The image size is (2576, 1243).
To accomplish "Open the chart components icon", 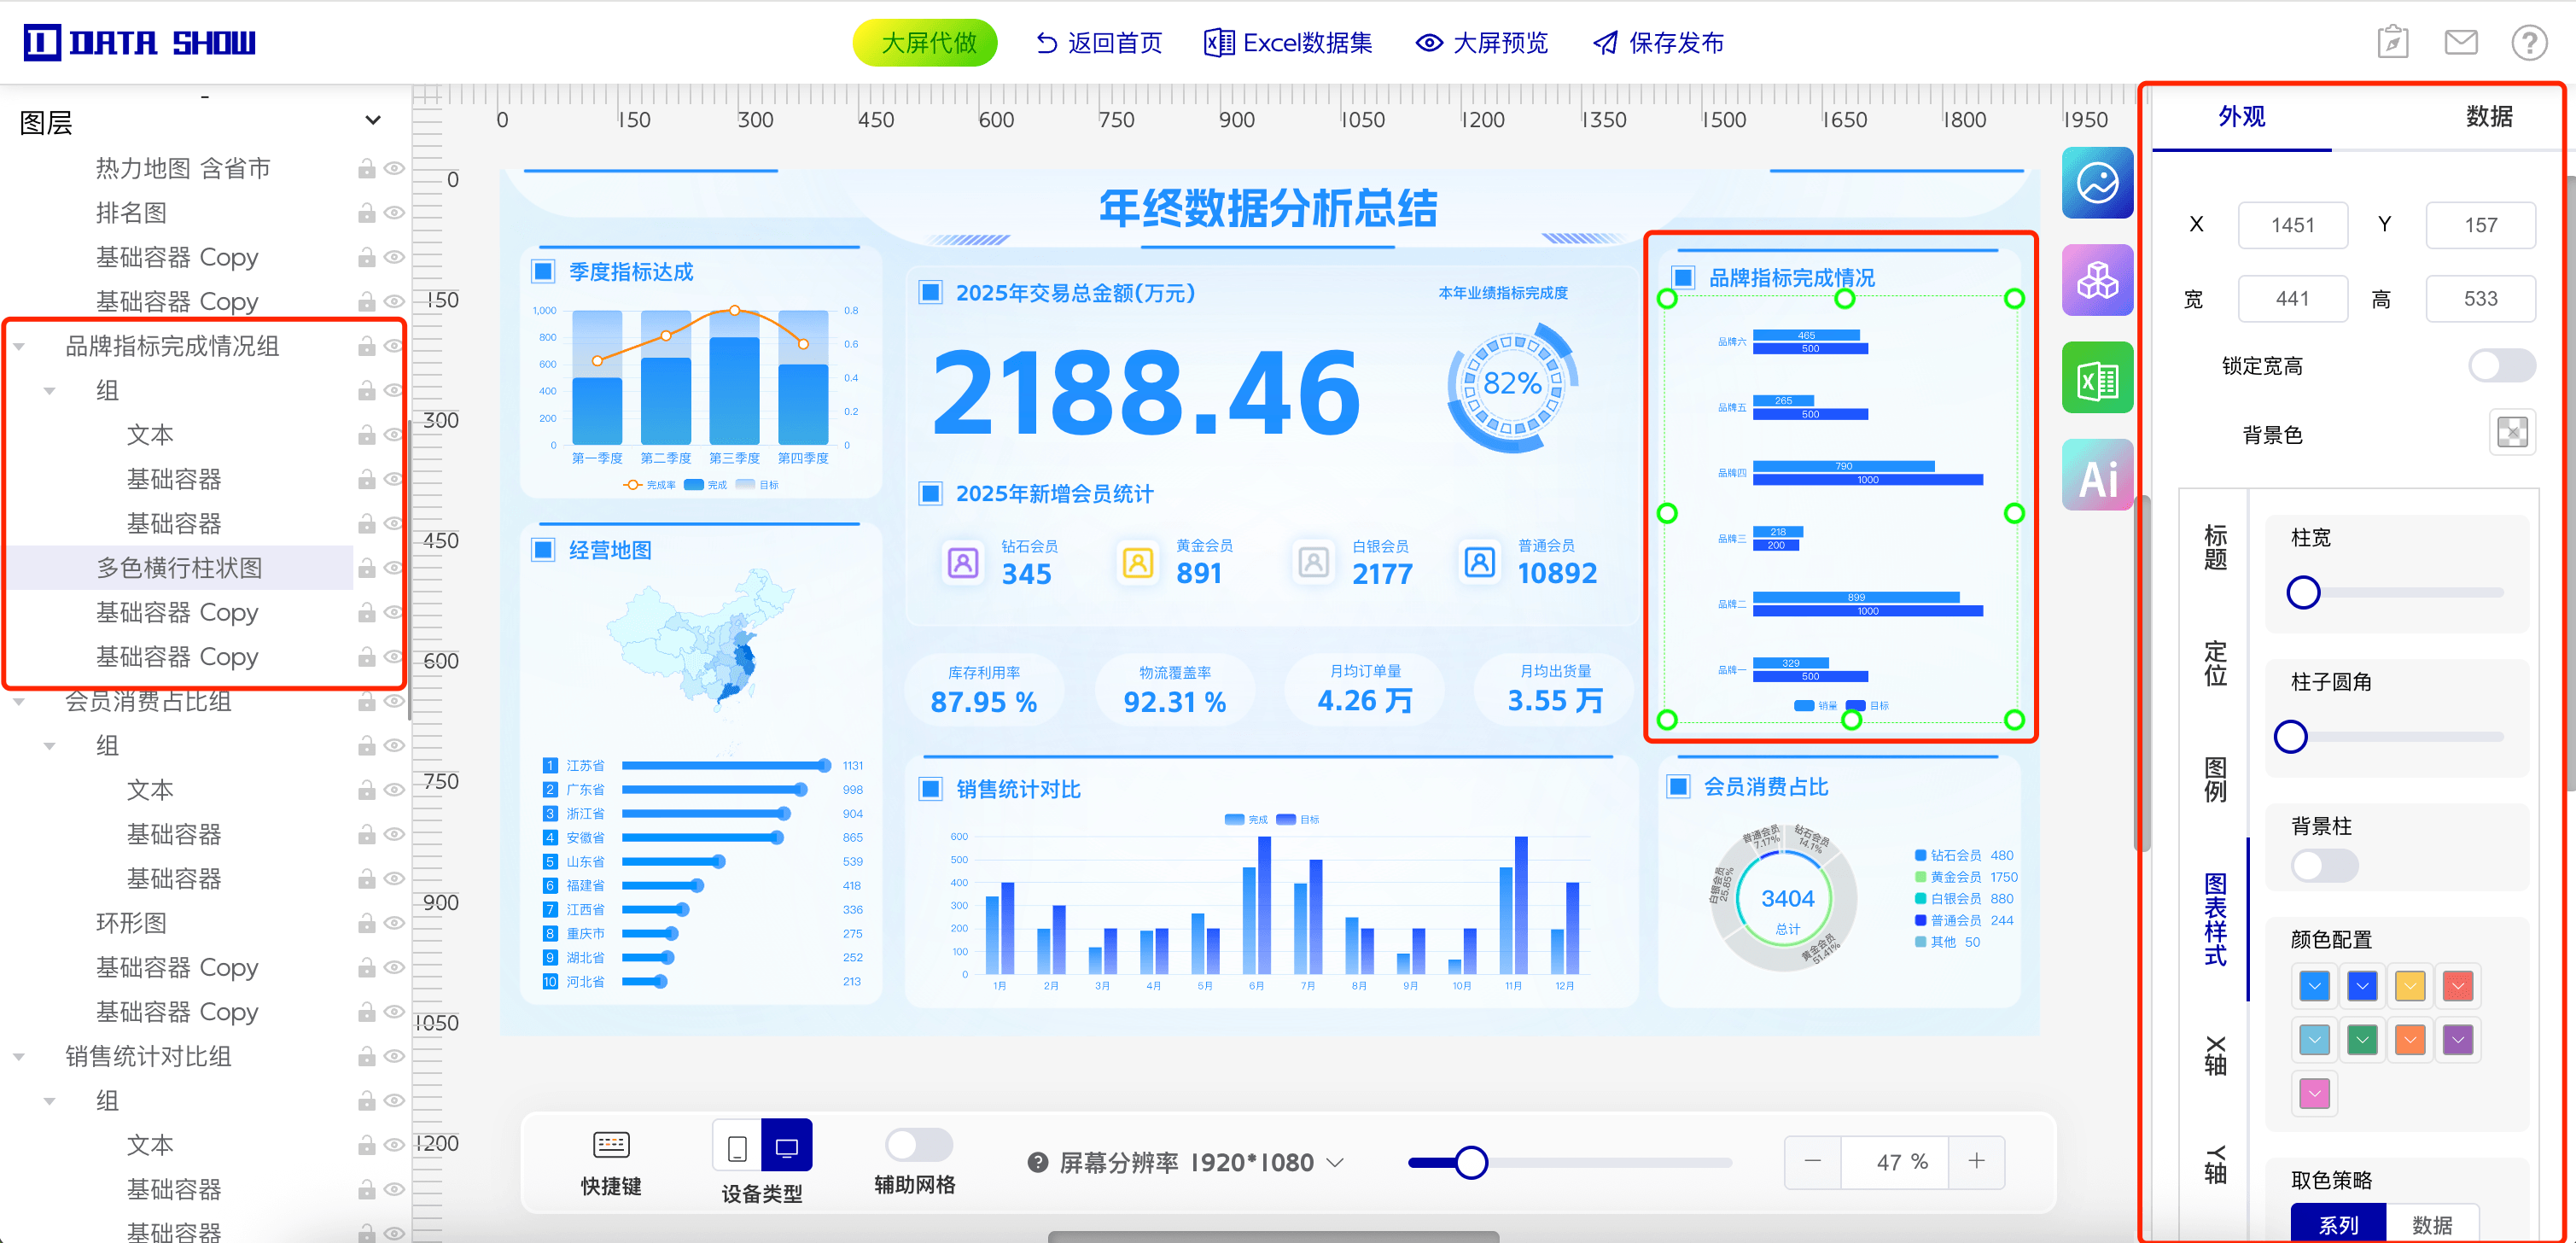I will 2096,183.
